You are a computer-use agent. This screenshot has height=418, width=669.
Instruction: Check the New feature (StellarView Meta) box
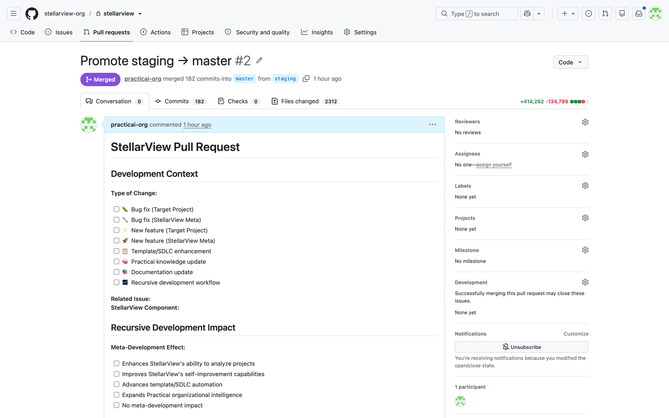coord(116,240)
